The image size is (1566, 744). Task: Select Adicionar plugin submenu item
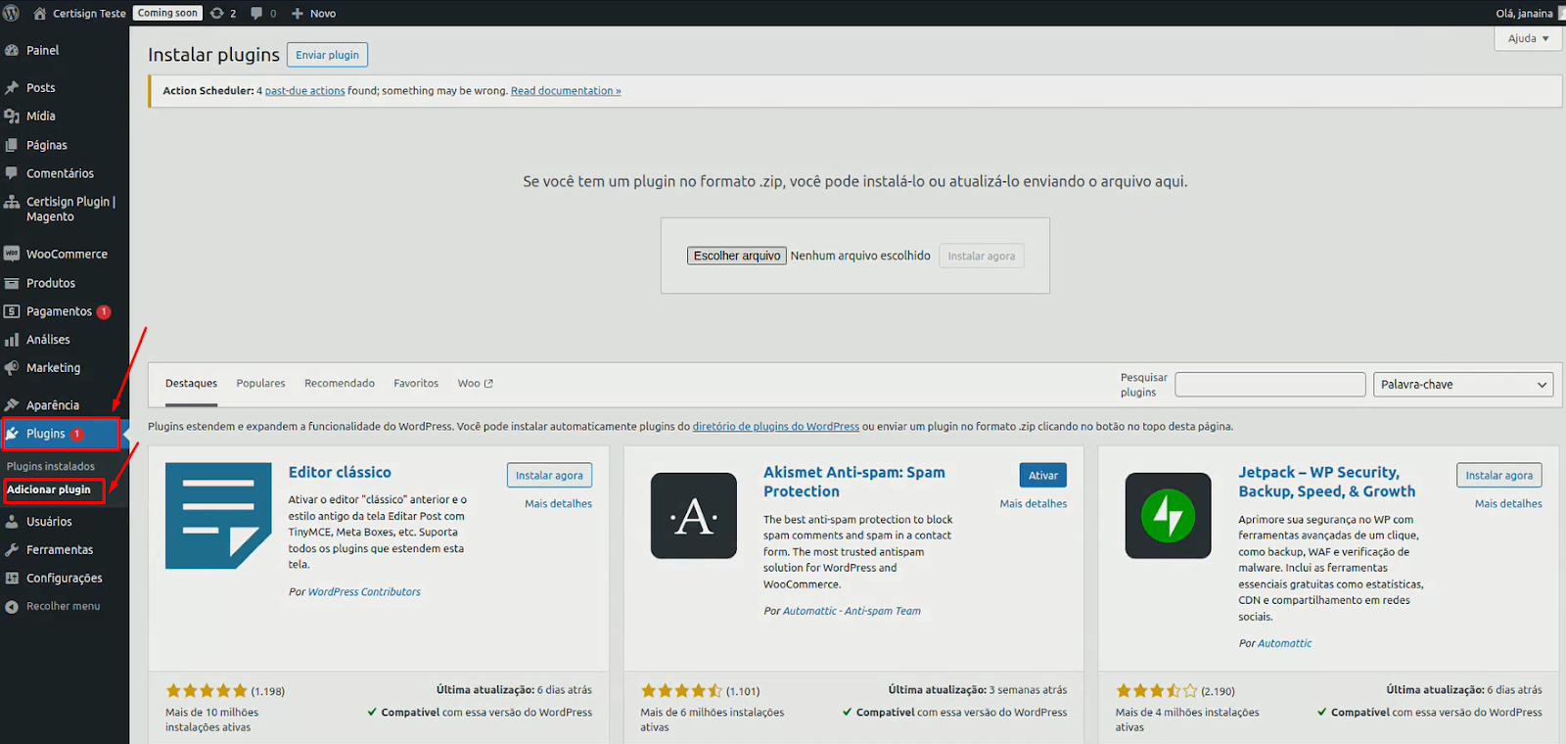[49, 489]
